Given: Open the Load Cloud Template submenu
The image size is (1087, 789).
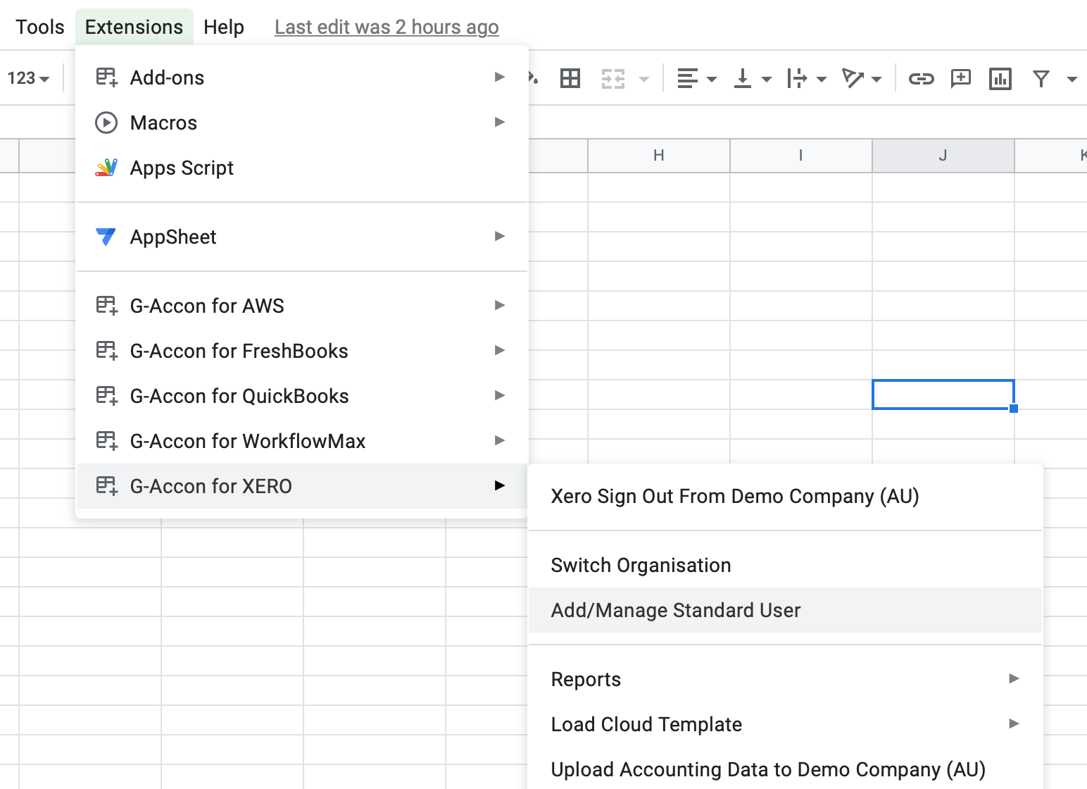Looking at the screenshot, I should (x=785, y=724).
